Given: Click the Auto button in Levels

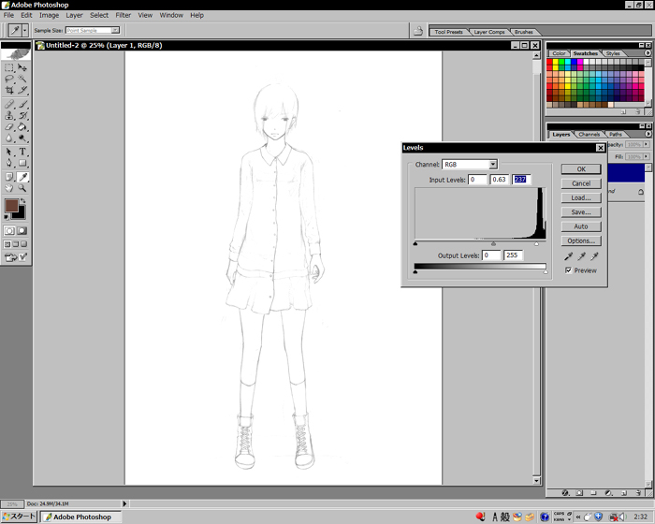Looking at the screenshot, I should point(580,226).
